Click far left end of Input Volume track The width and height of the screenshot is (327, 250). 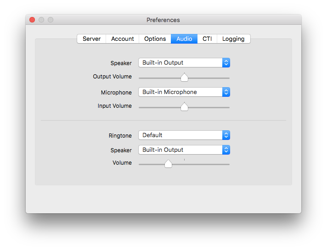click(x=140, y=108)
